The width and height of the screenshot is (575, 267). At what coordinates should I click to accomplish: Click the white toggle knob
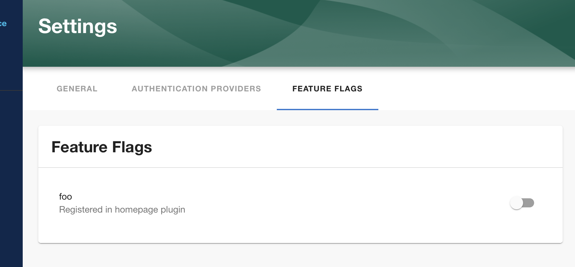pyautogui.click(x=517, y=203)
